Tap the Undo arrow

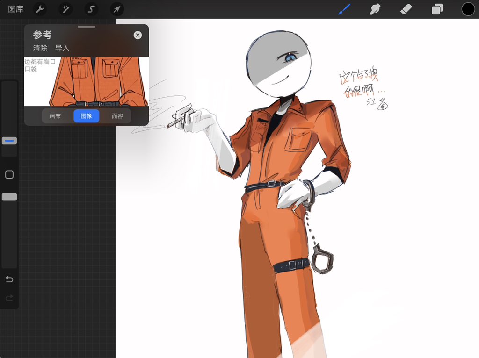[x=9, y=279]
